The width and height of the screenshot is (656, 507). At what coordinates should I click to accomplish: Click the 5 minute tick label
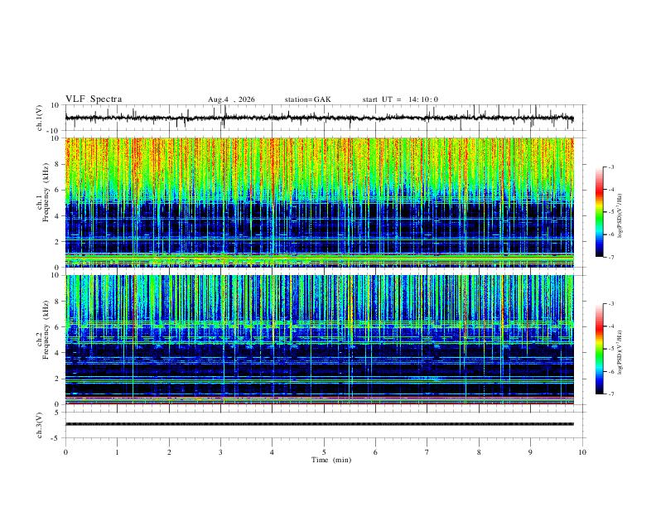point(324,452)
